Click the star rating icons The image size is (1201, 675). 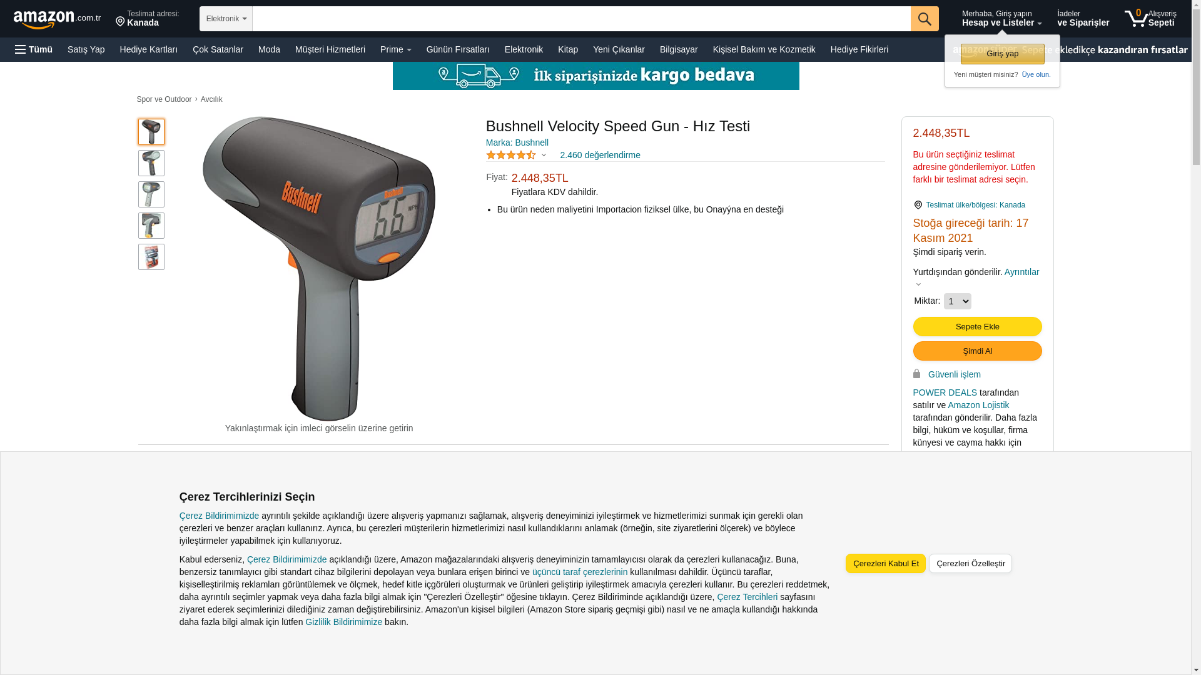511,155
